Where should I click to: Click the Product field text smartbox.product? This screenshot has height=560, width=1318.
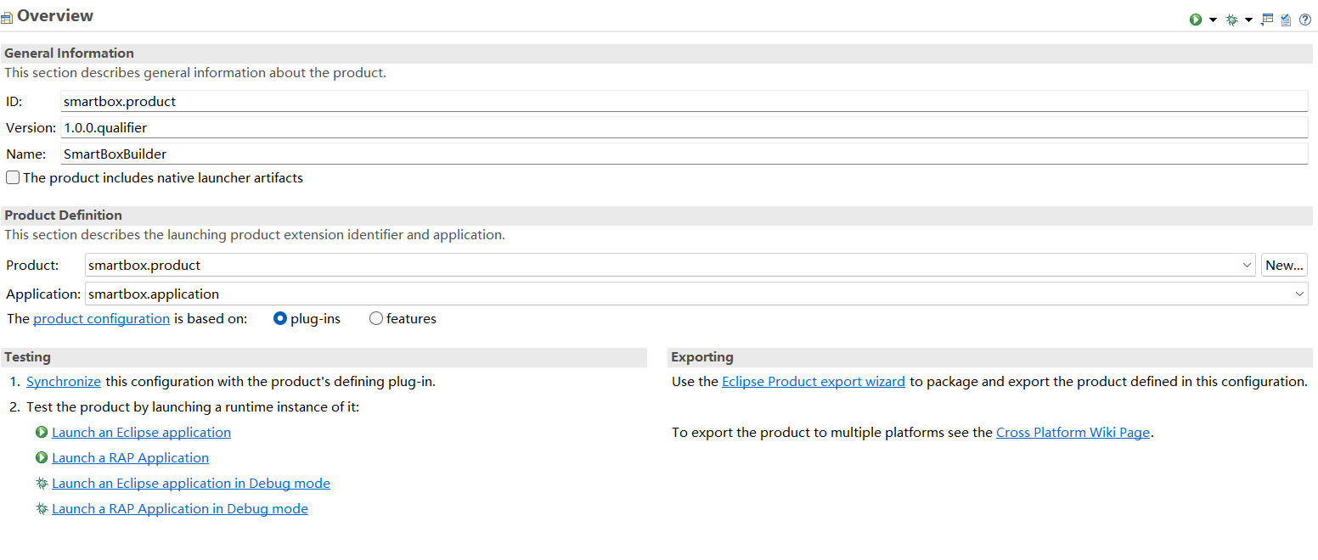144,266
